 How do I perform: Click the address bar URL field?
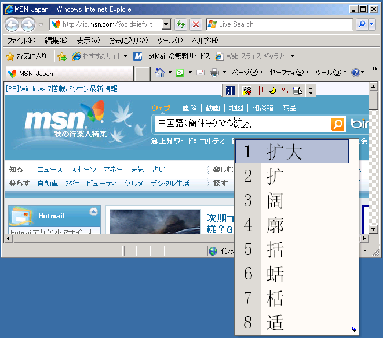coord(106,24)
